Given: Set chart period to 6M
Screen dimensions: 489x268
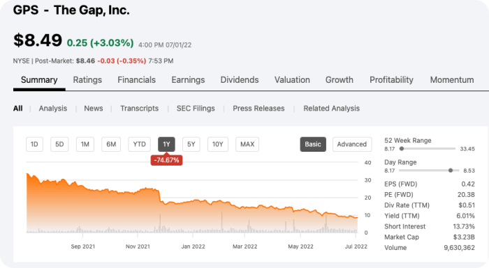Looking at the screenshot, I should tap(111, 144).
